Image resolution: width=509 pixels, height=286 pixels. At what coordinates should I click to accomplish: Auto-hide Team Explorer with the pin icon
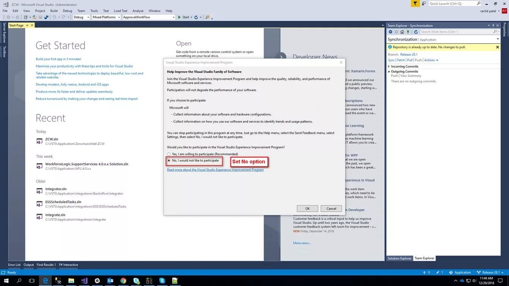point(493,25)
